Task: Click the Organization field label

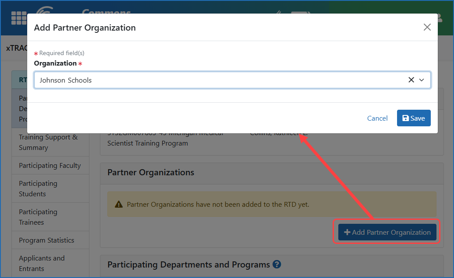Action: [55, 63]
